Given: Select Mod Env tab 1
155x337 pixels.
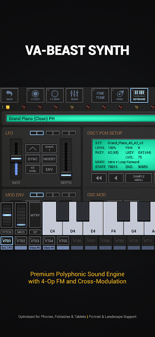Looking at the screenshot, I should tap(37, 195).
